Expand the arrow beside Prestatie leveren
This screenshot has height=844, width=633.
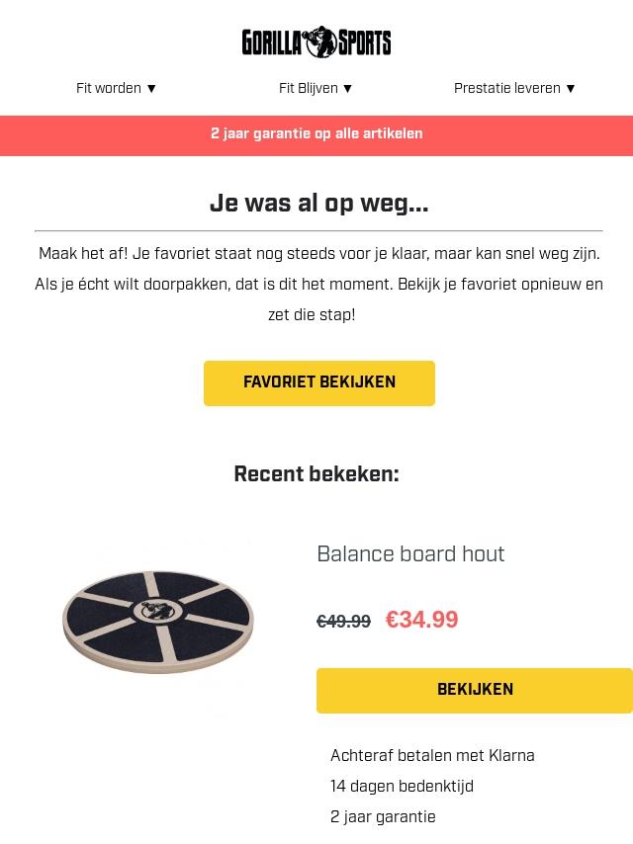pyautogui.click(x=571, y=89)
